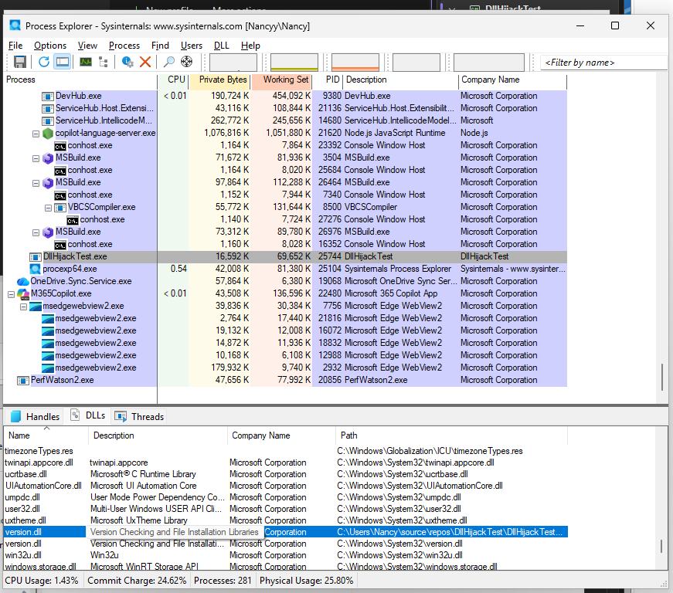Click CPU Usage status bar entry
The image size is (673, 593).
(x=42, y=581)
